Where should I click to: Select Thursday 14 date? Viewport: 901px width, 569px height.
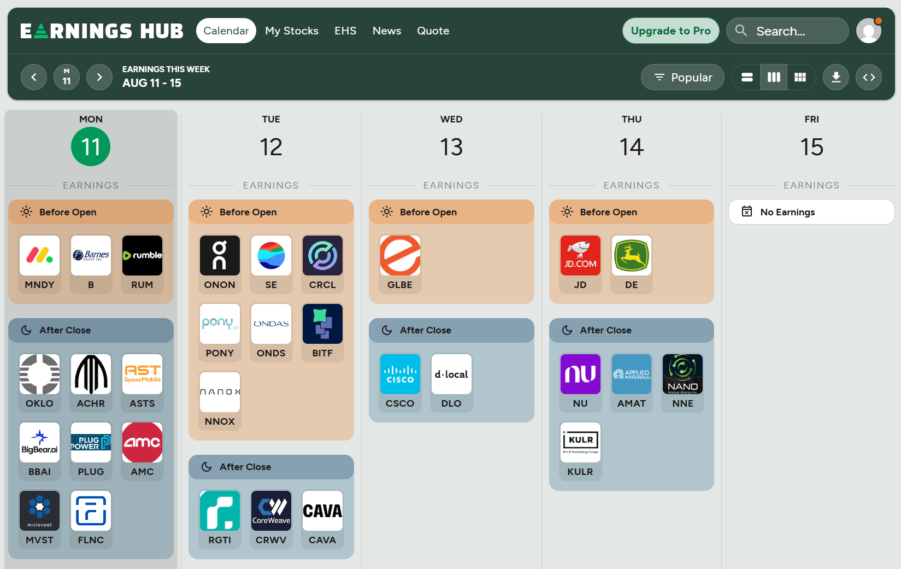click(x=632, y=147)
